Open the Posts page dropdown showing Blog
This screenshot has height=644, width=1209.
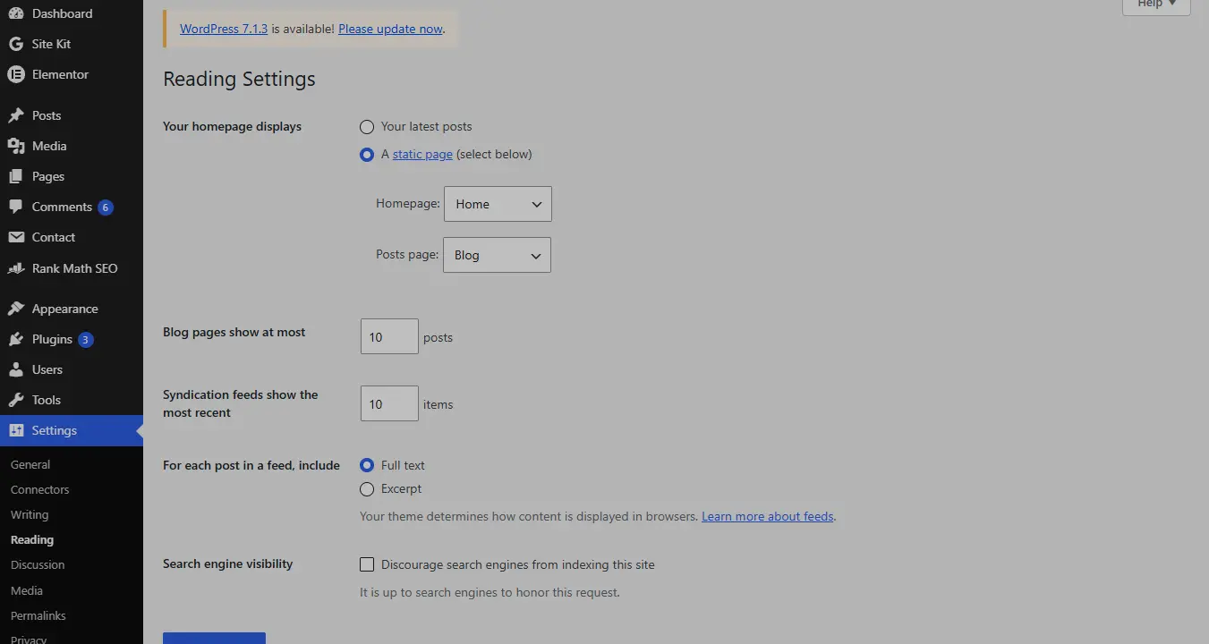(497, 255)
